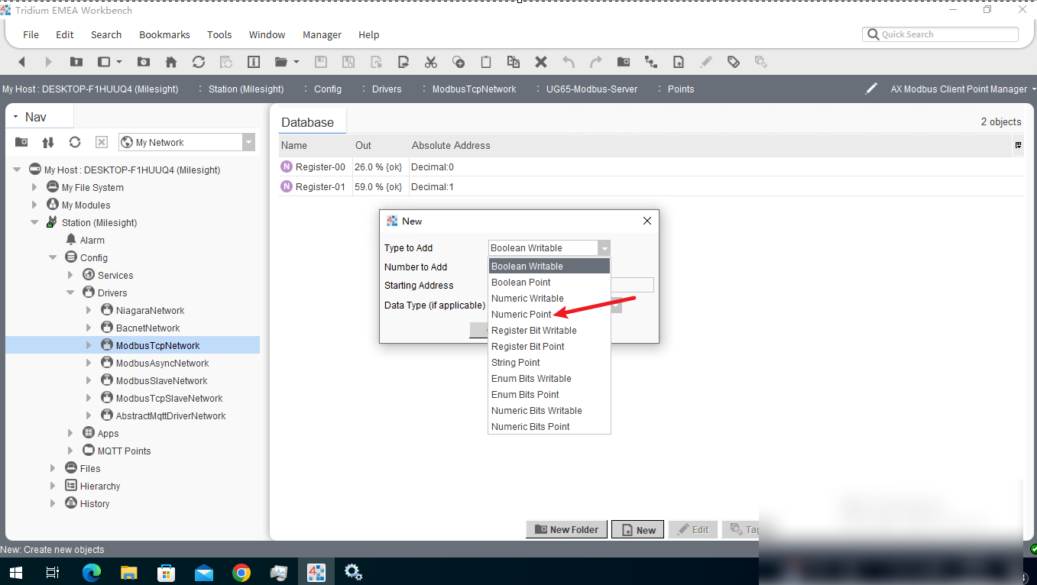Click the New button at bottom

pos(637,529)
